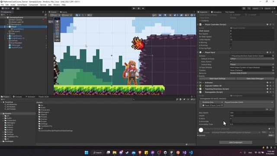The height and width of the screenshot is (156, 277).
Task: Disable the Animator component checkbox
Action: pyautogui.click(x=203, y=83)
